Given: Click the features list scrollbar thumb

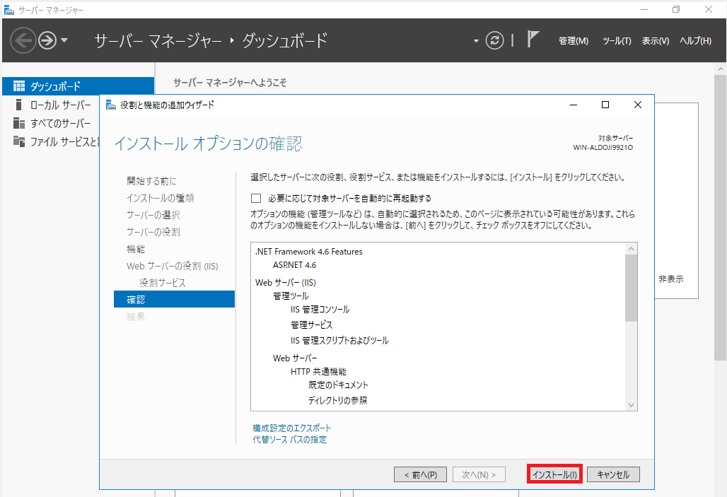Looking at the screenshot, I should click(631, 288).
